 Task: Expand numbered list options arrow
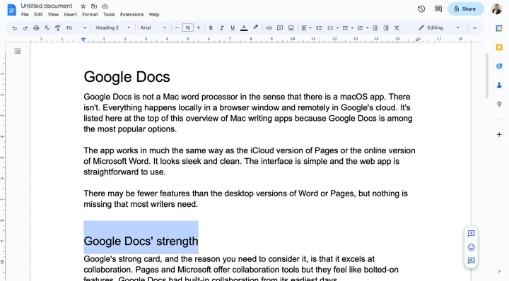click(367, 28)
